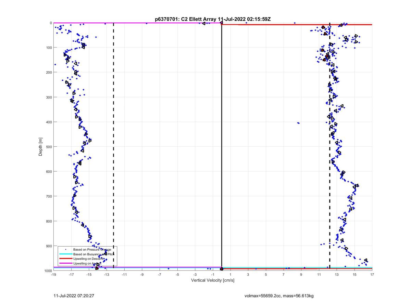This screenshot has height=304, width=411.
Task: Click x-axis tick label '11'
Action: tap(319, 275)
